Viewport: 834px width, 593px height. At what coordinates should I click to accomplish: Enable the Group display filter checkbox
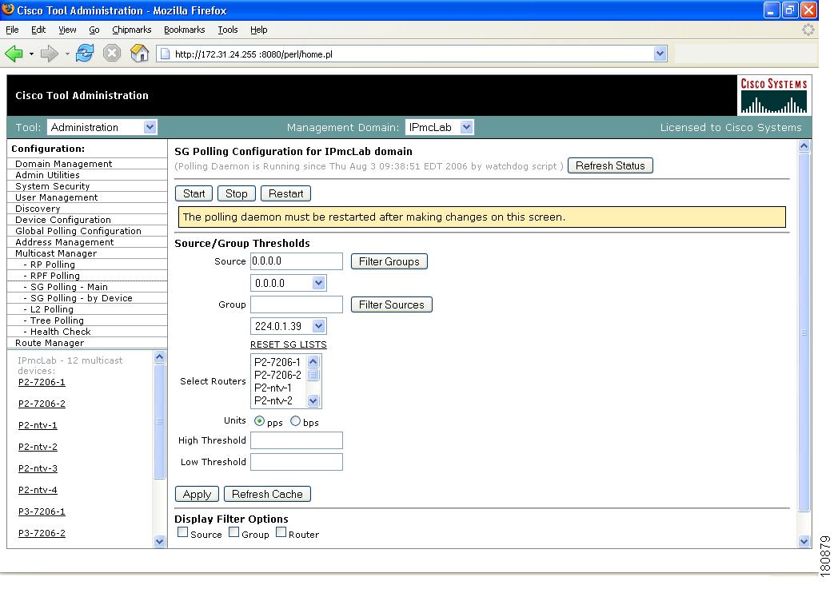click(x=233, y=532)
